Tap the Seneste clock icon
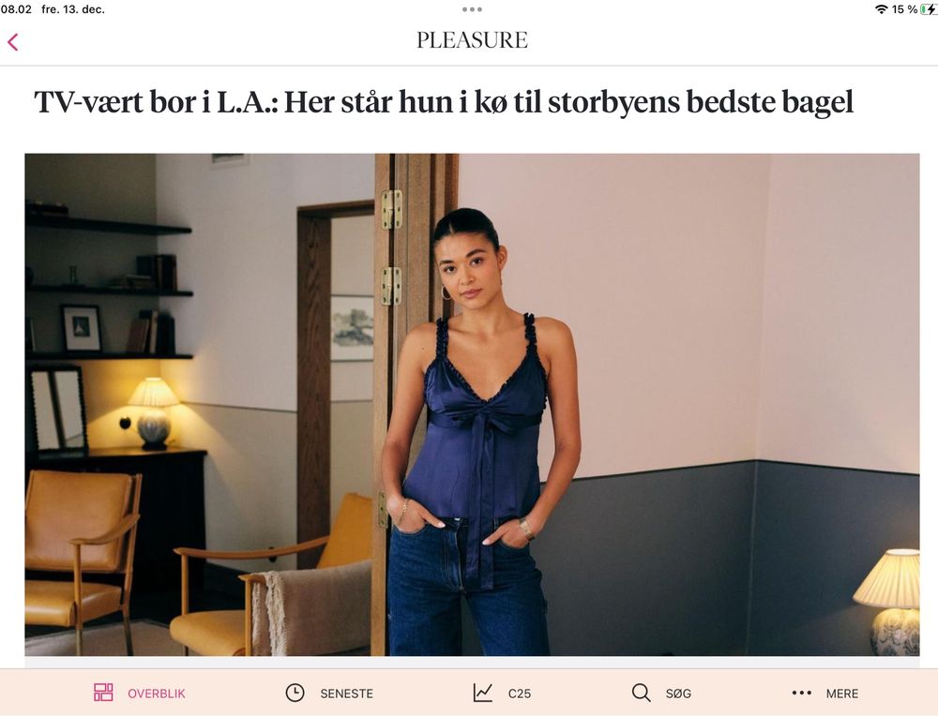938x716 pixels. [295, 693]
